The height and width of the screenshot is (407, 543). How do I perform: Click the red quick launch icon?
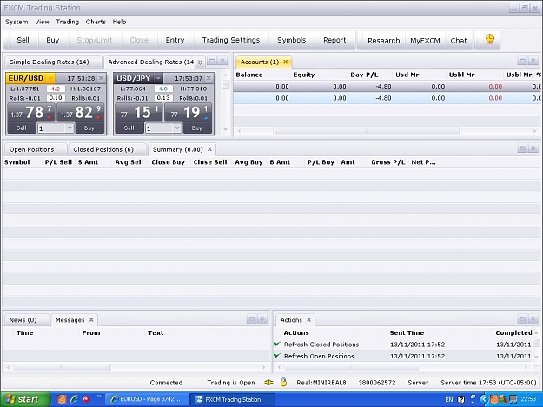(x=86, y=399)
